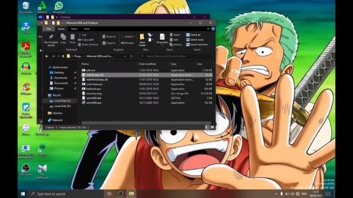Open the WhatsApp desktop shortcut
The width and height of the screenshot is (353, 198).
59,8
